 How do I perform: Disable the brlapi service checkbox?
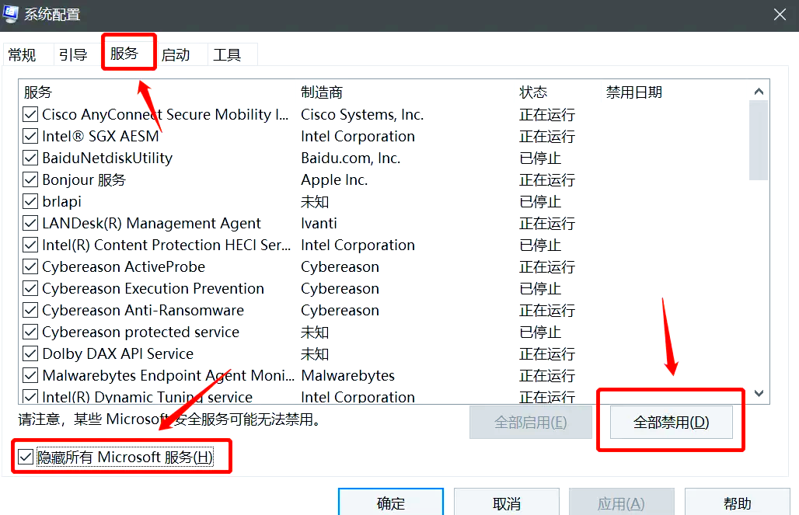(30, 202)
